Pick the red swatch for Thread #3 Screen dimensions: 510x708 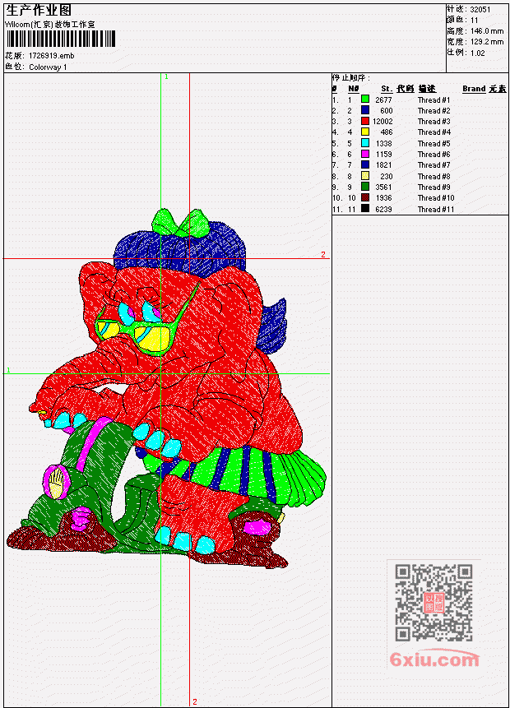pos(365,121)
